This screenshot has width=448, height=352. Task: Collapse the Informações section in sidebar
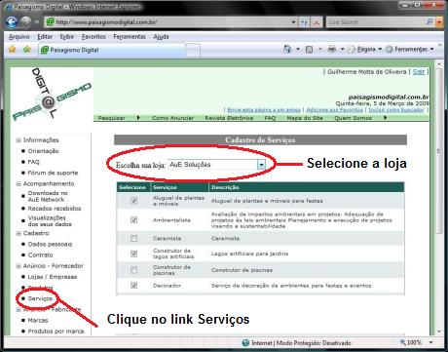pos(19,140)
